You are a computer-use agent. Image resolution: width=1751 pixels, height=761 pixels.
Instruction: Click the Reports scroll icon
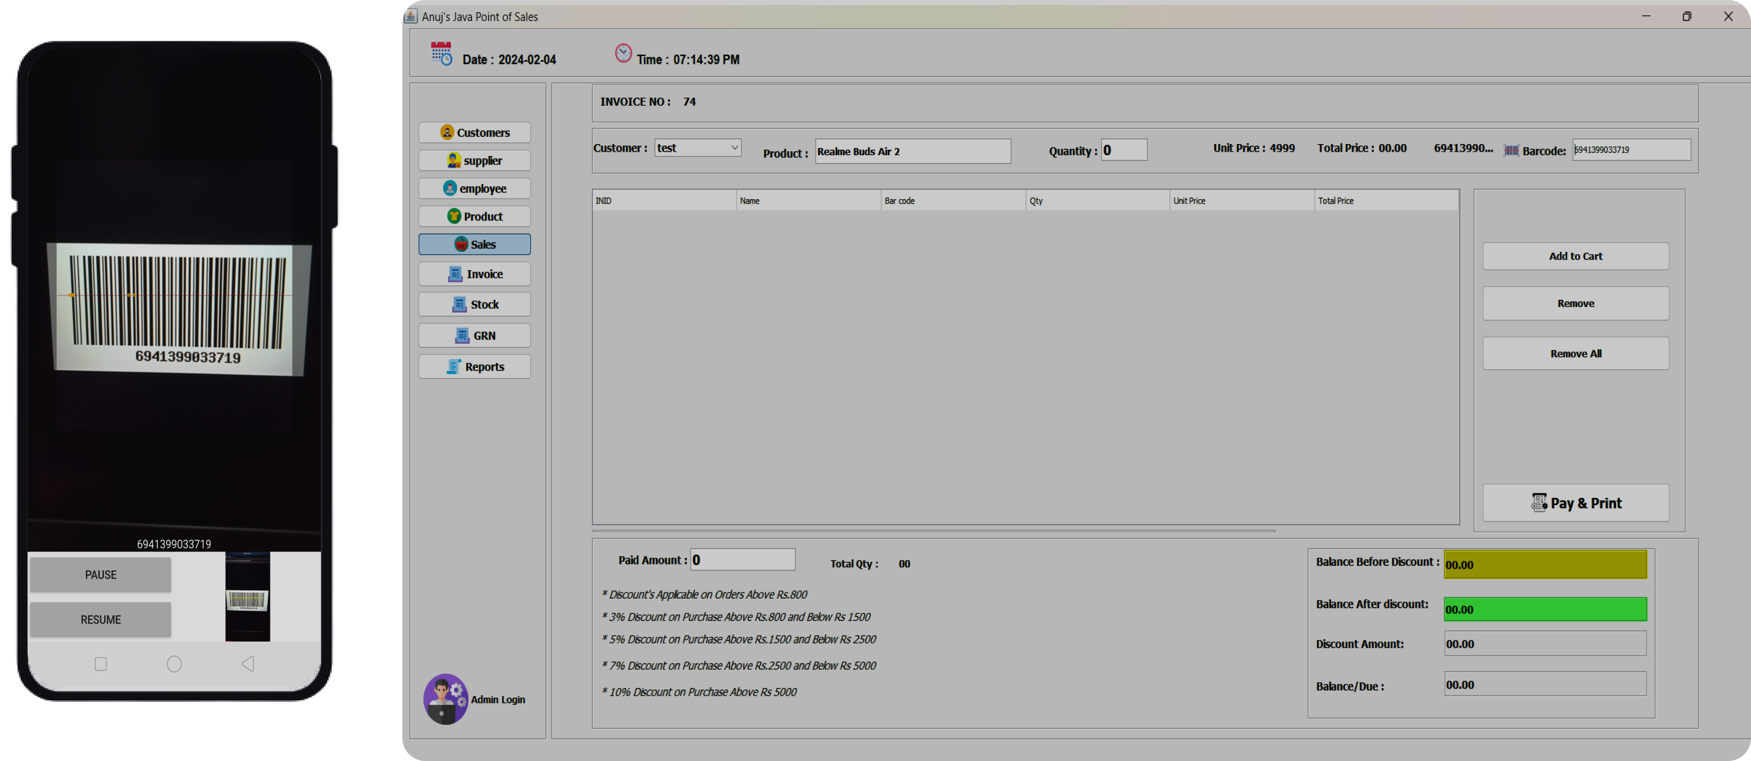453,366
